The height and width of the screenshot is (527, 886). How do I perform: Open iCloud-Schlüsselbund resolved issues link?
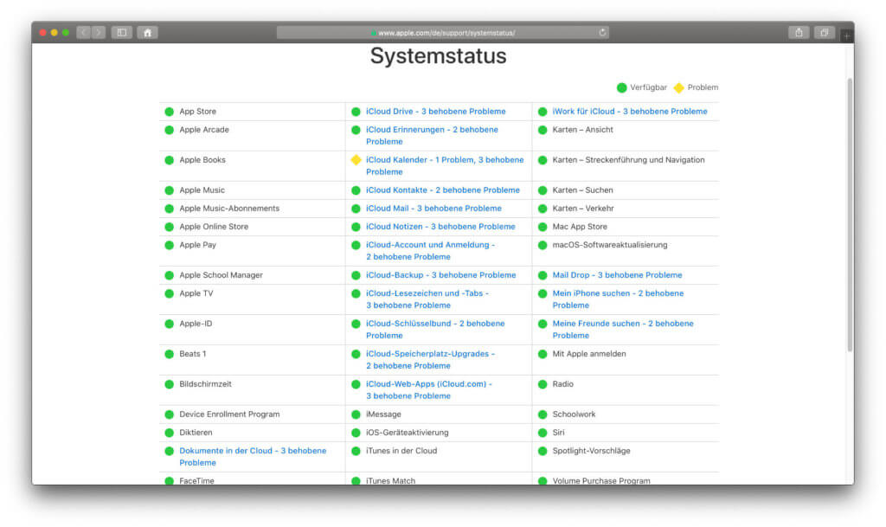pos(435,330)
